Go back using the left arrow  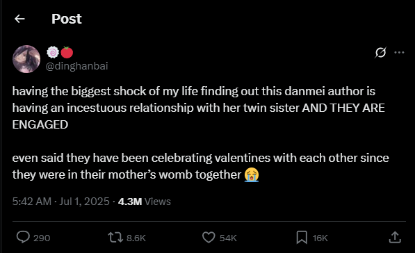click(19, 19)
